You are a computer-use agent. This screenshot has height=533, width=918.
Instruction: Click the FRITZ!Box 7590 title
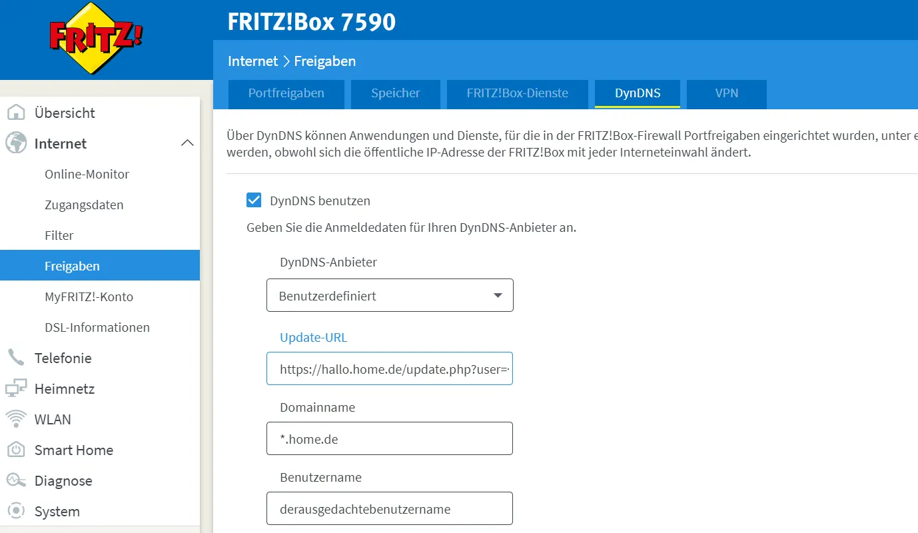tap(312, 21)
